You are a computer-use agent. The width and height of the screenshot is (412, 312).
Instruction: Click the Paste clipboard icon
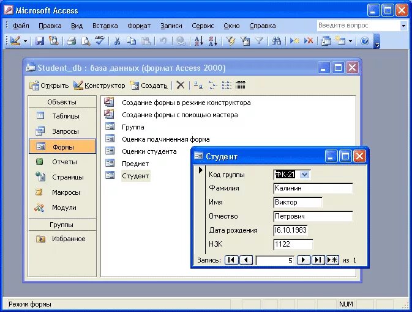(x=146, y=41)
